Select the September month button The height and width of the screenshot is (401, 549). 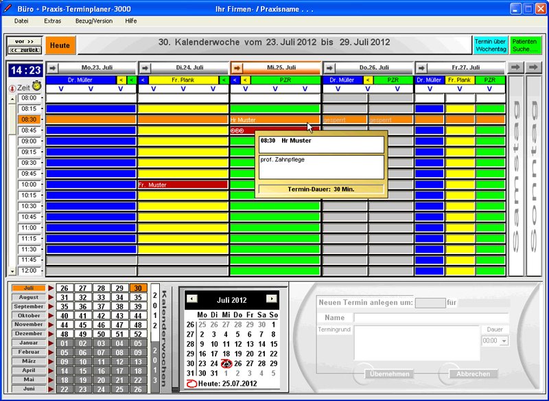point(29,306)
